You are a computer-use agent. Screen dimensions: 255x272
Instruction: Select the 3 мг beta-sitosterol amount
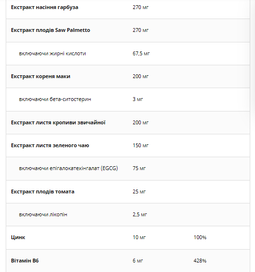coord(138,99)
